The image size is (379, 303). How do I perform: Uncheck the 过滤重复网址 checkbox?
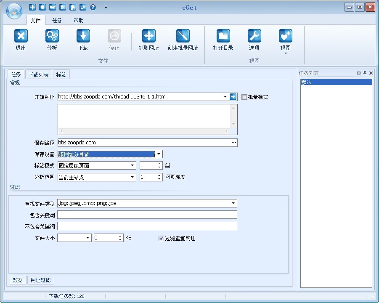[161, 239]
